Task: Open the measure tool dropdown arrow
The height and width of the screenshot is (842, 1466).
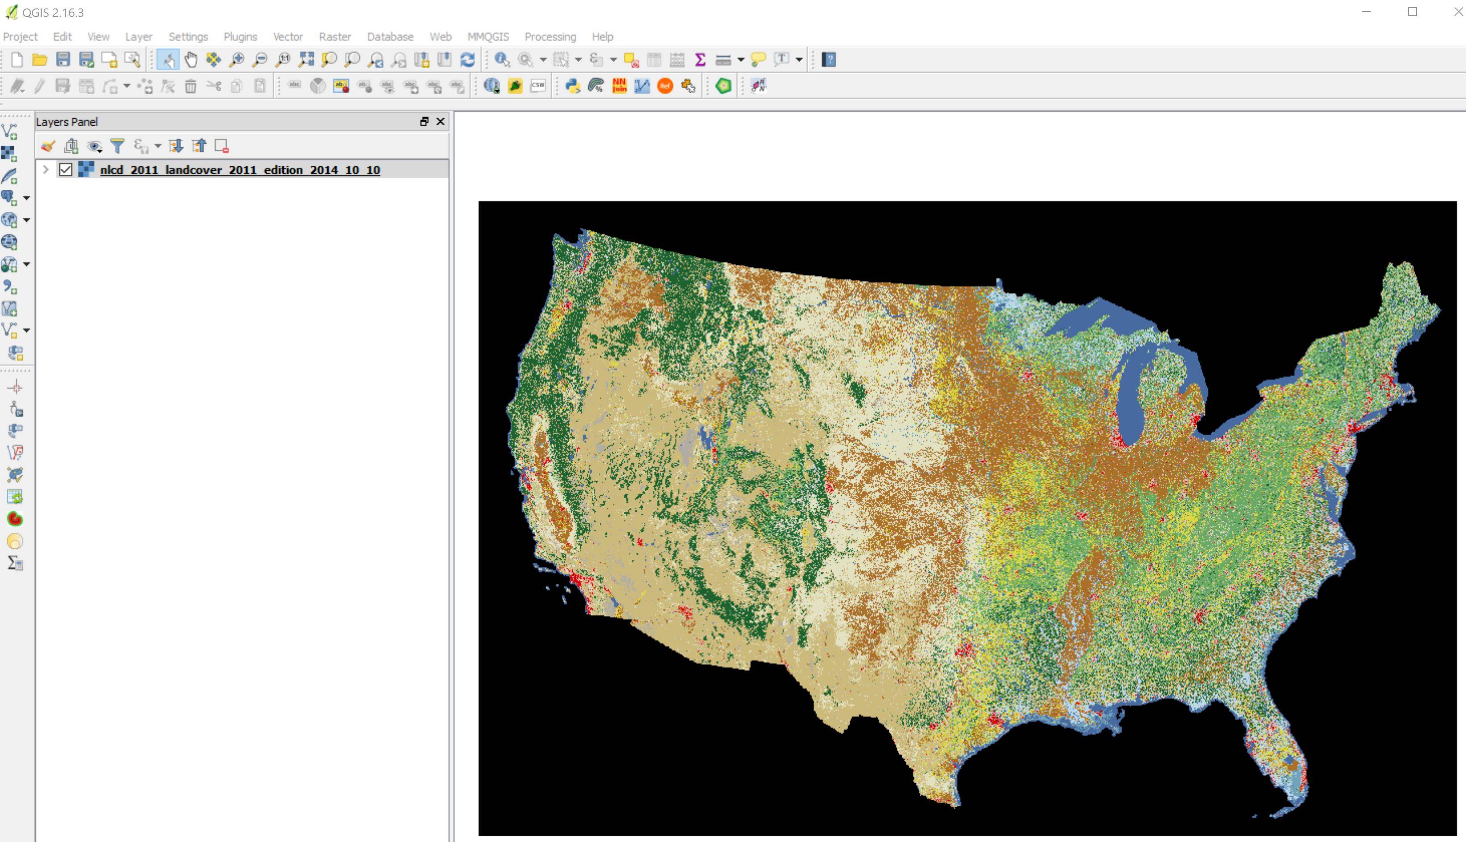Action: point(740,60)
